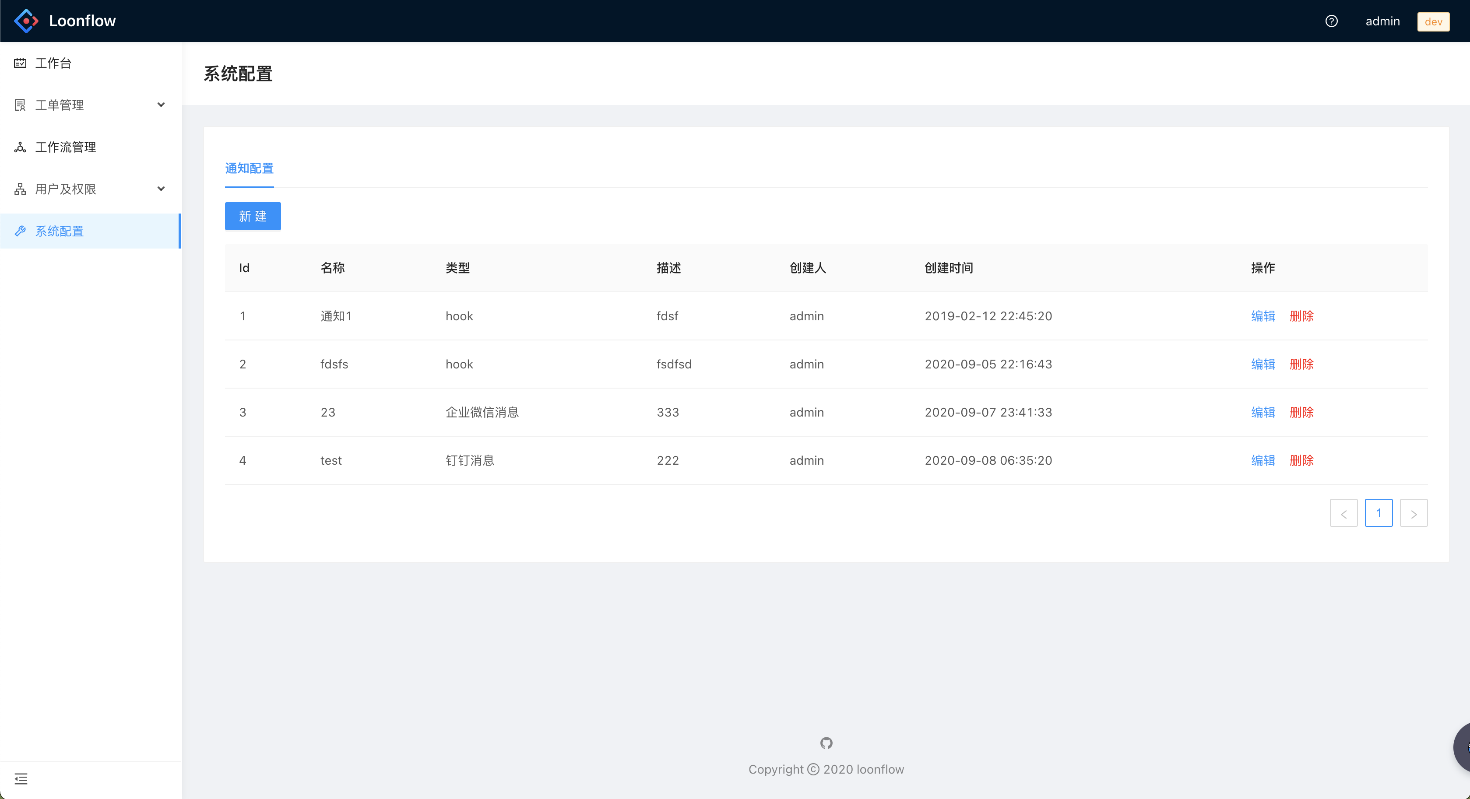Expand the 工单管理 submenu chevron
This screenshot has width=1470, height=799.
click(x=161, y=105)
